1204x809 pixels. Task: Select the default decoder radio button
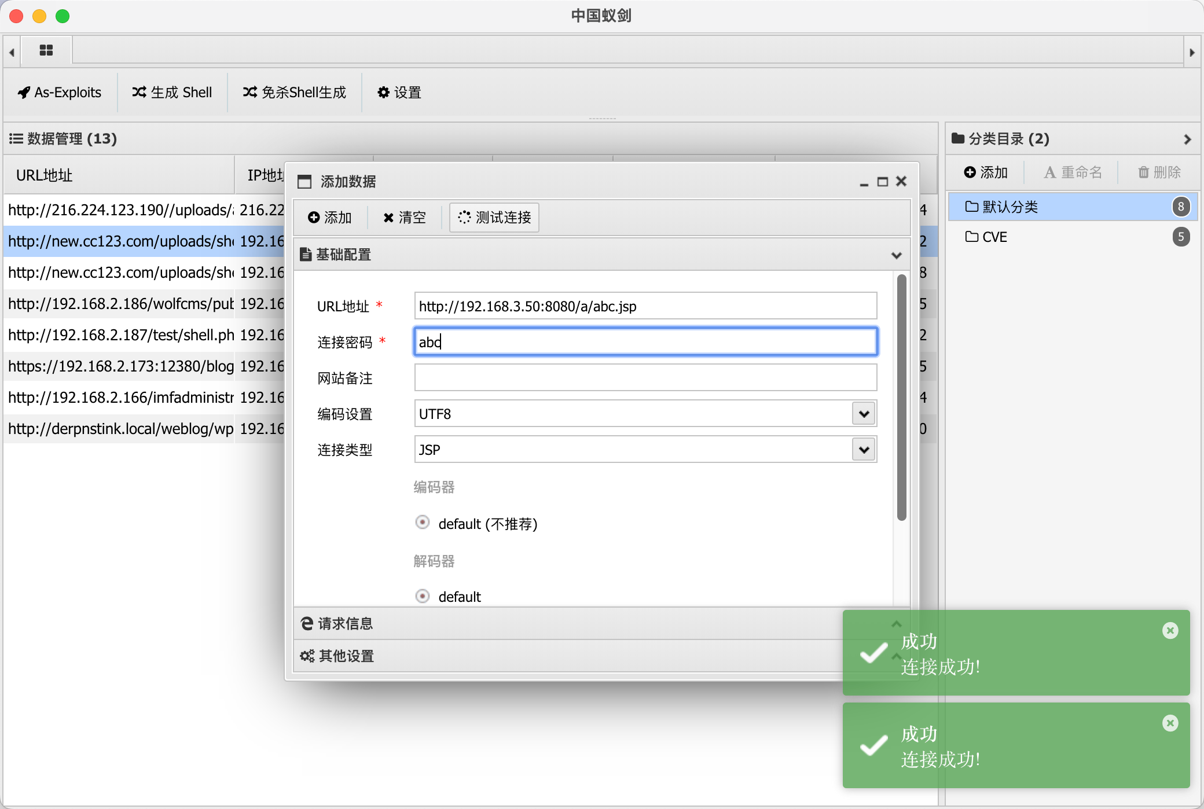tap(423, 596)
